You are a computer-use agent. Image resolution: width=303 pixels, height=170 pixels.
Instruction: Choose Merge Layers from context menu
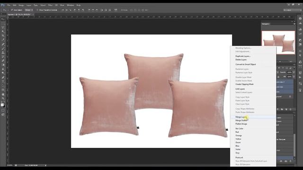(253, 117)
